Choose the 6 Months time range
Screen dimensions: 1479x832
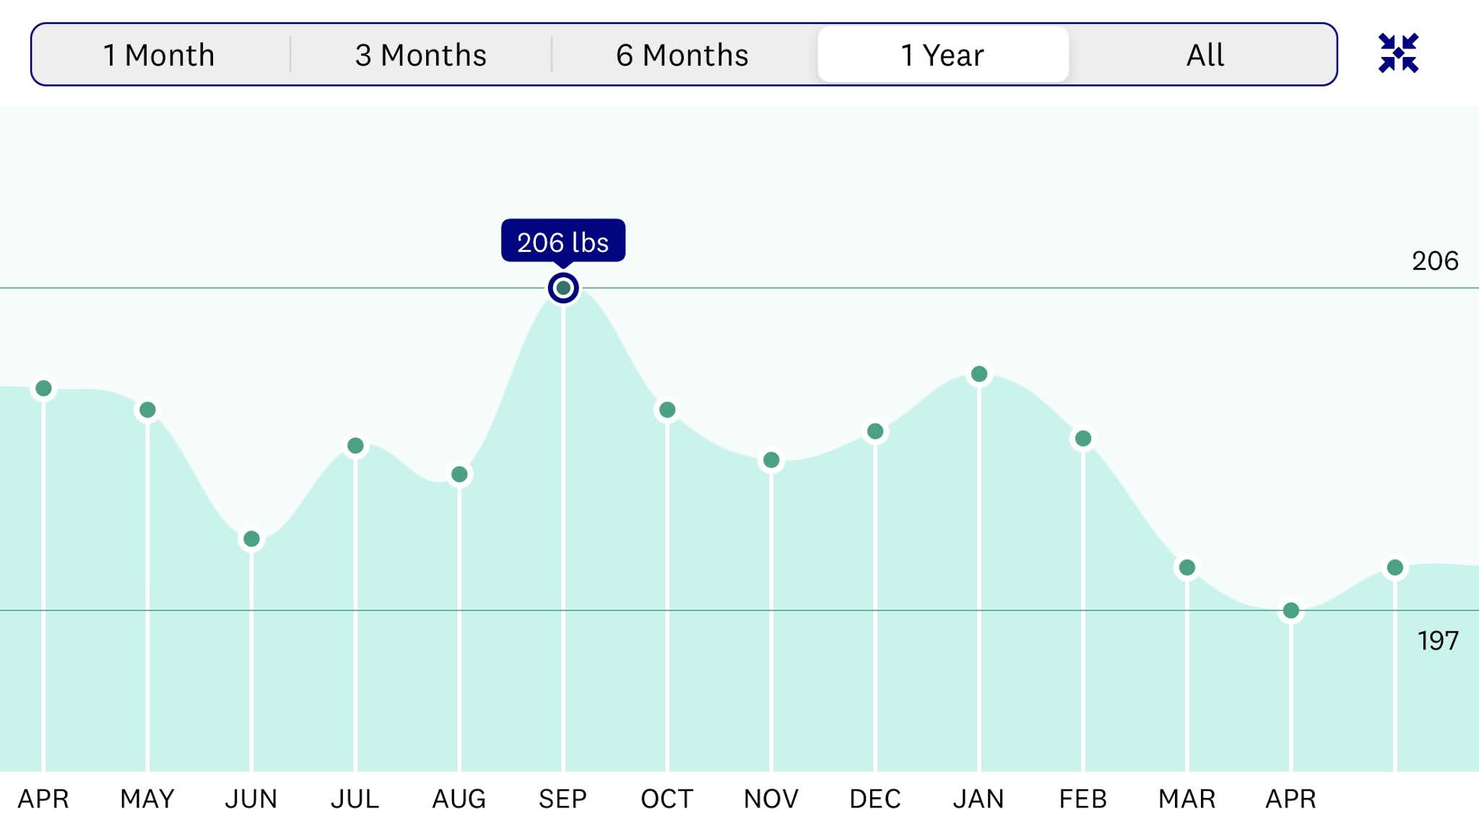(682, 55)
